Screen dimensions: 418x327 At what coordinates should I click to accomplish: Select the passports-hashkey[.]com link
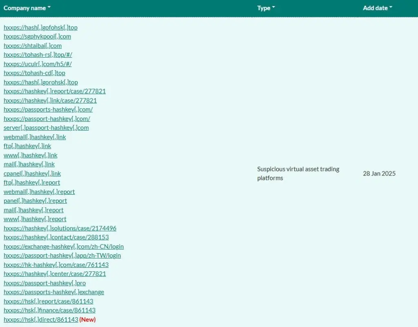pos(48,109)
